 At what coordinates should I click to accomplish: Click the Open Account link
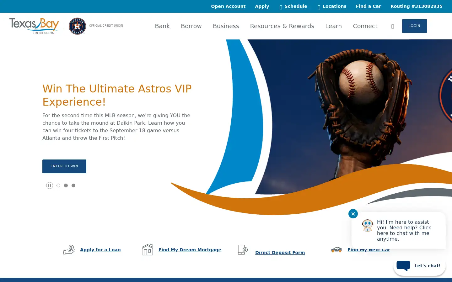(x=228, y=6)
